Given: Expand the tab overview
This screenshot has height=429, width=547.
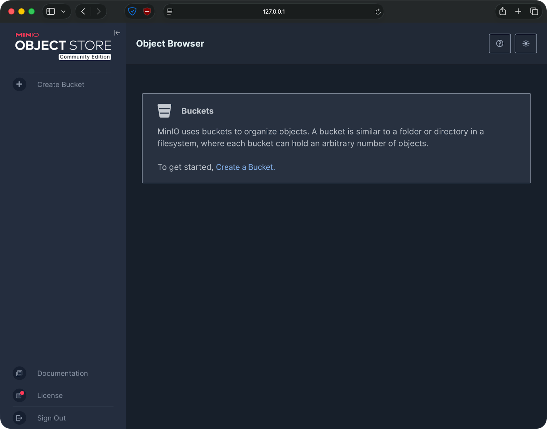Looking at the screenshot, I should [534, 11].
